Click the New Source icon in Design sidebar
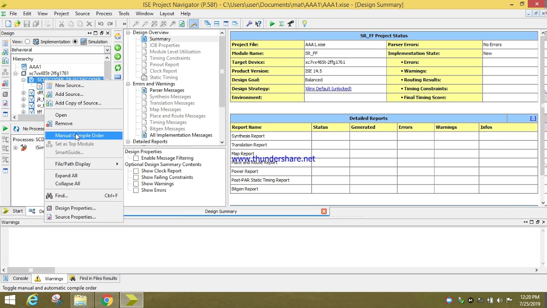Viewport: 547px width, 308px height. point(5,43)
